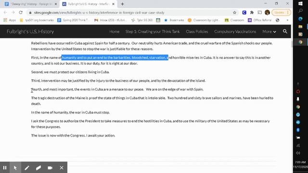The image size is (308, 173).
Task: Select the eraser tool in recorder toolbar
Action: click(38, 168)
